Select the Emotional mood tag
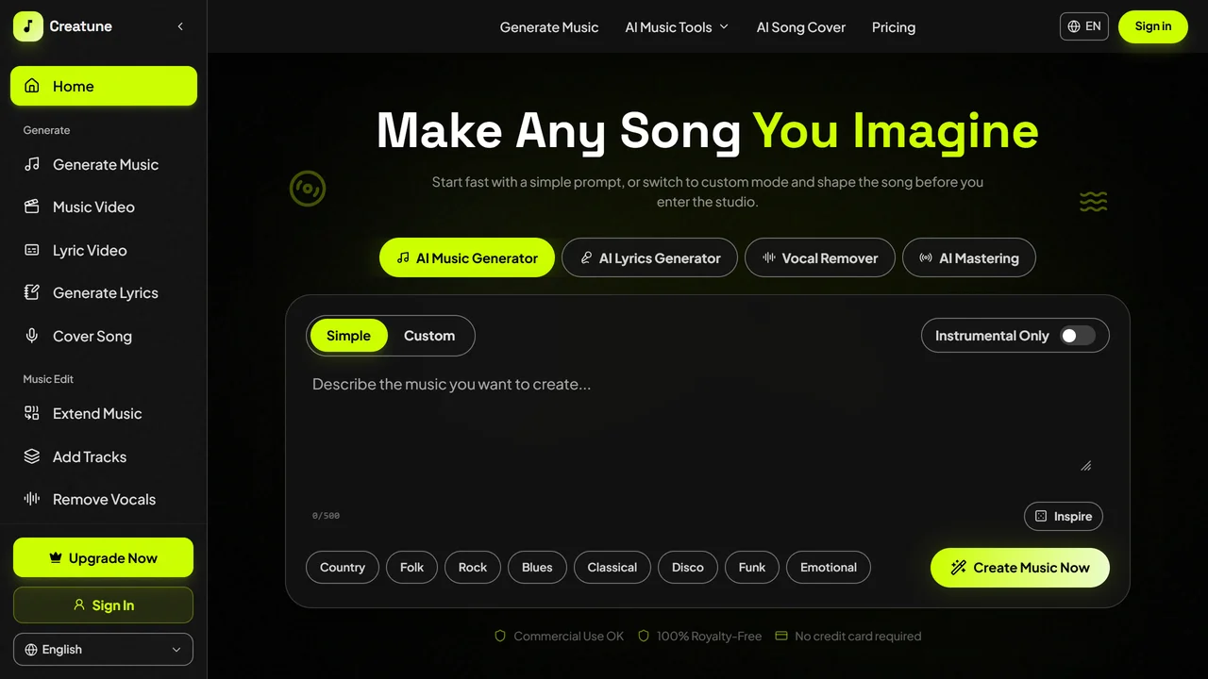 click(x=829, y=567)
